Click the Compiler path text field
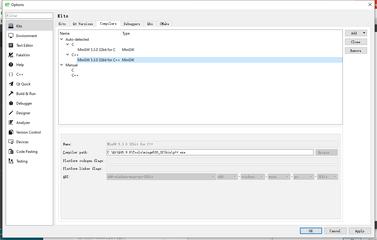The image size is (377, 240). (x=210, y=153)
